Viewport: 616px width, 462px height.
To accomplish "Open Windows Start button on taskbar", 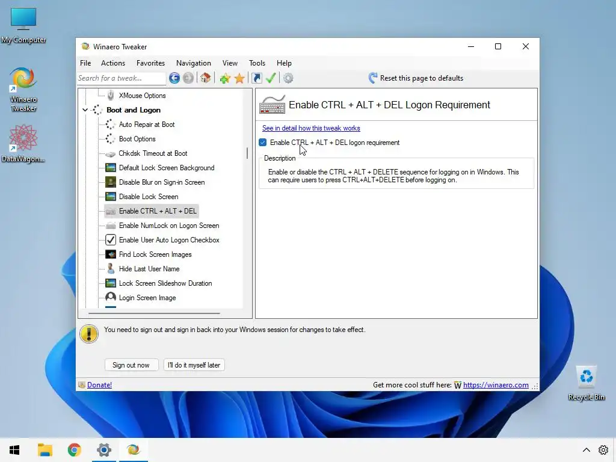I will coord(14,450).
